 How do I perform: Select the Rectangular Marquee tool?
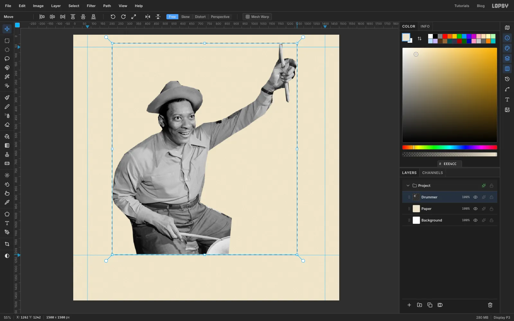click(x=7, y=41)
